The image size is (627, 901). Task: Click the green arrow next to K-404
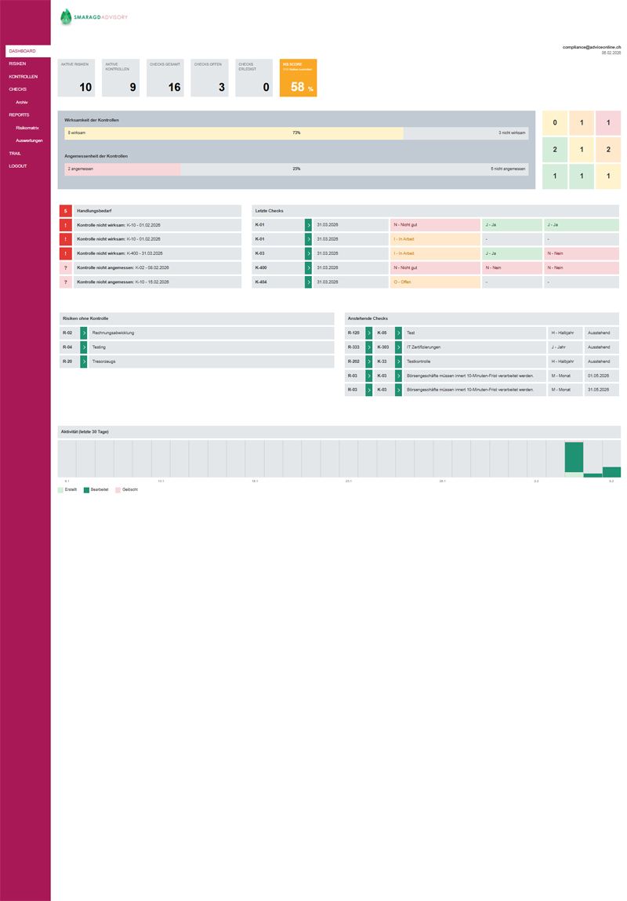tap(308, 282)
